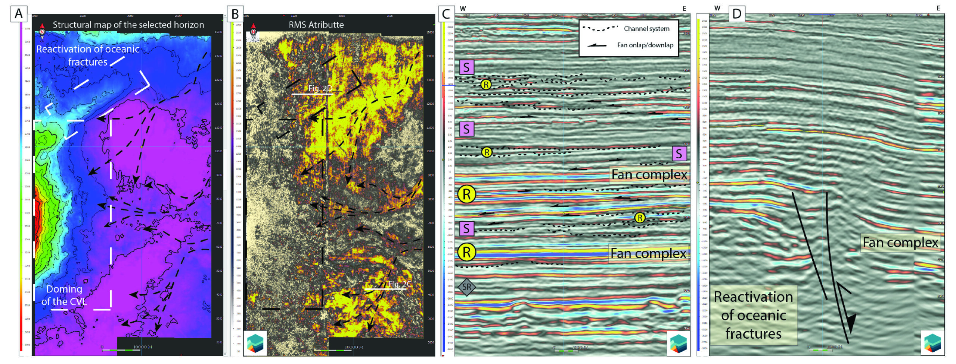Click the pink S marker on panel C's east side
This screenshot has height=364, width=956.
(679, 153)
